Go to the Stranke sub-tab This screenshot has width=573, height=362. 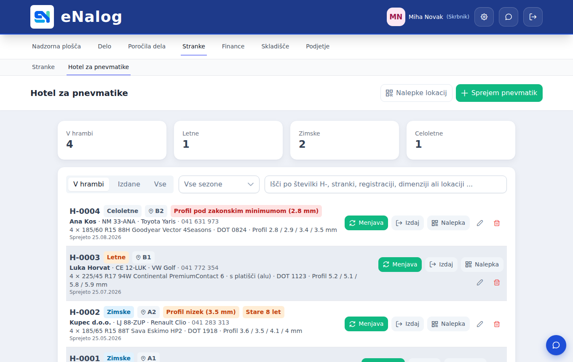pyautogui.click(x=43, y=67)
